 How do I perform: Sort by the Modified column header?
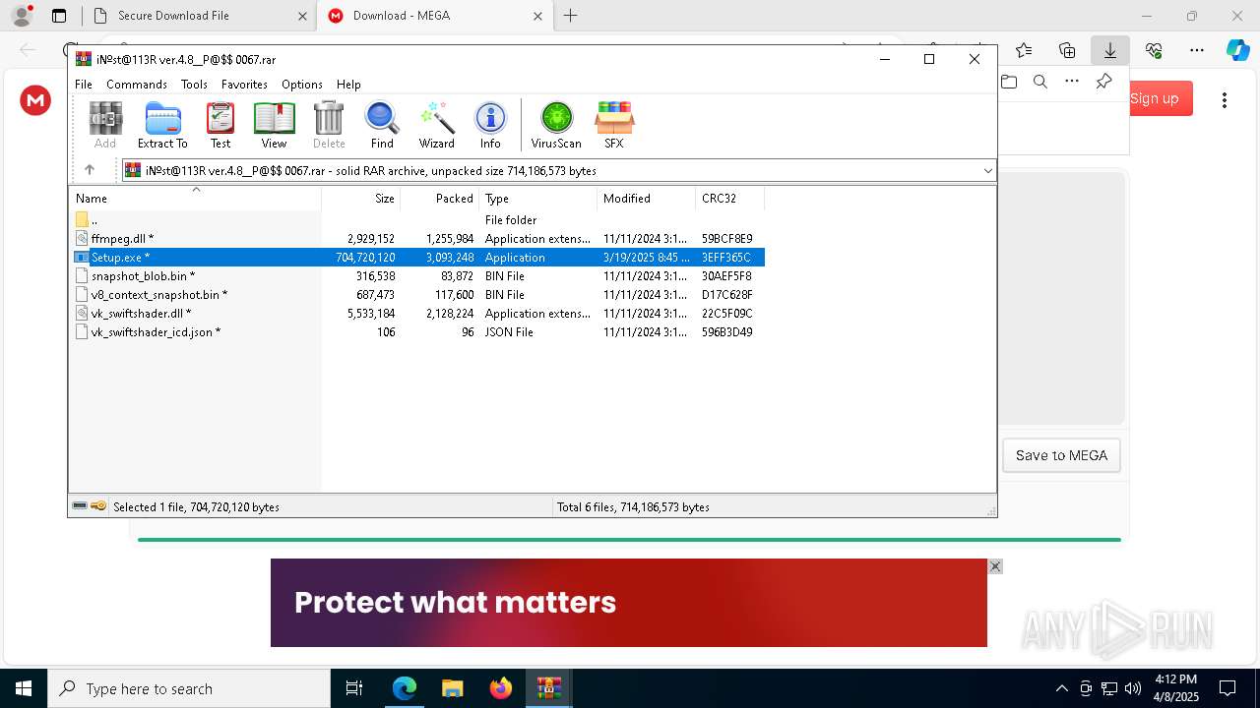coord(647,199)
